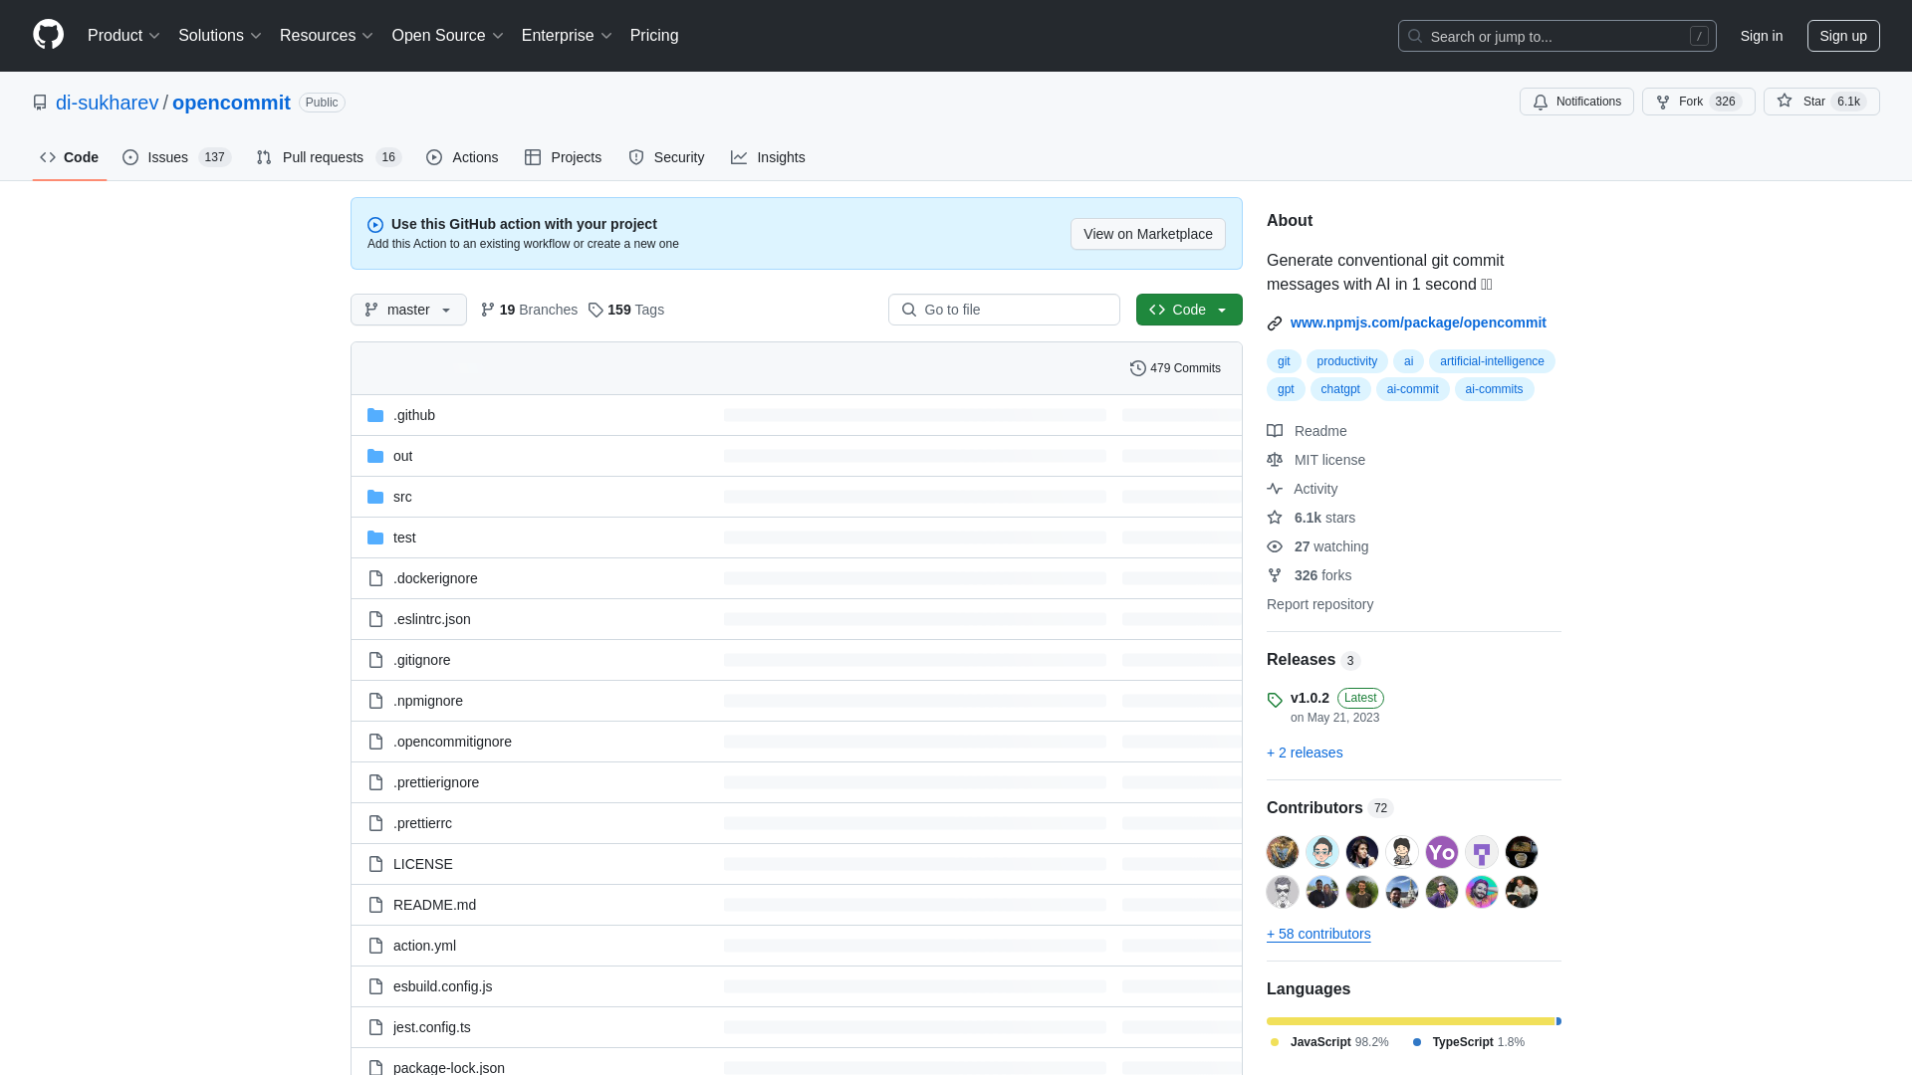Expand the Product menu
The image size is (1912, 1075).
tap(123, 36)
